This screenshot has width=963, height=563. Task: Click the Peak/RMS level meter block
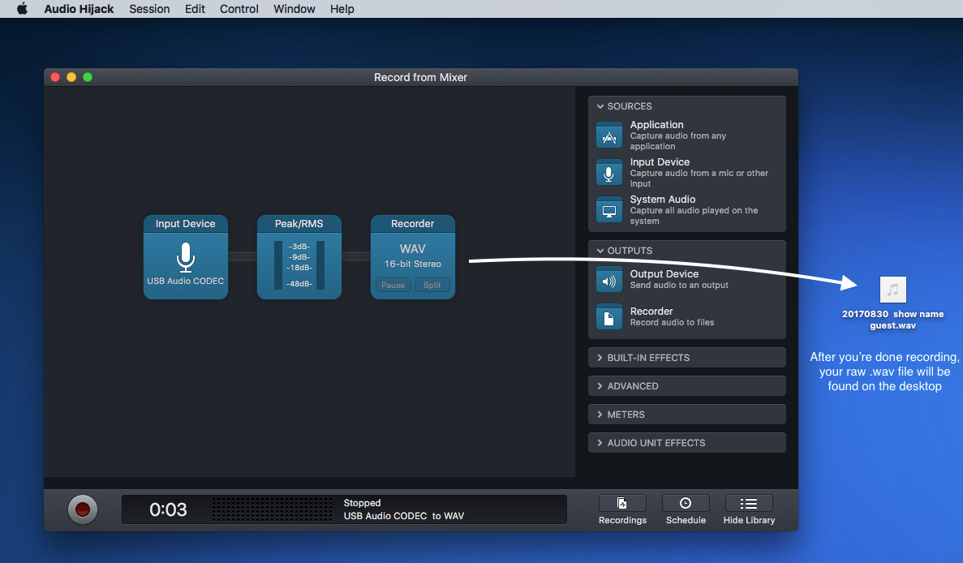click(x=299, y=257)
